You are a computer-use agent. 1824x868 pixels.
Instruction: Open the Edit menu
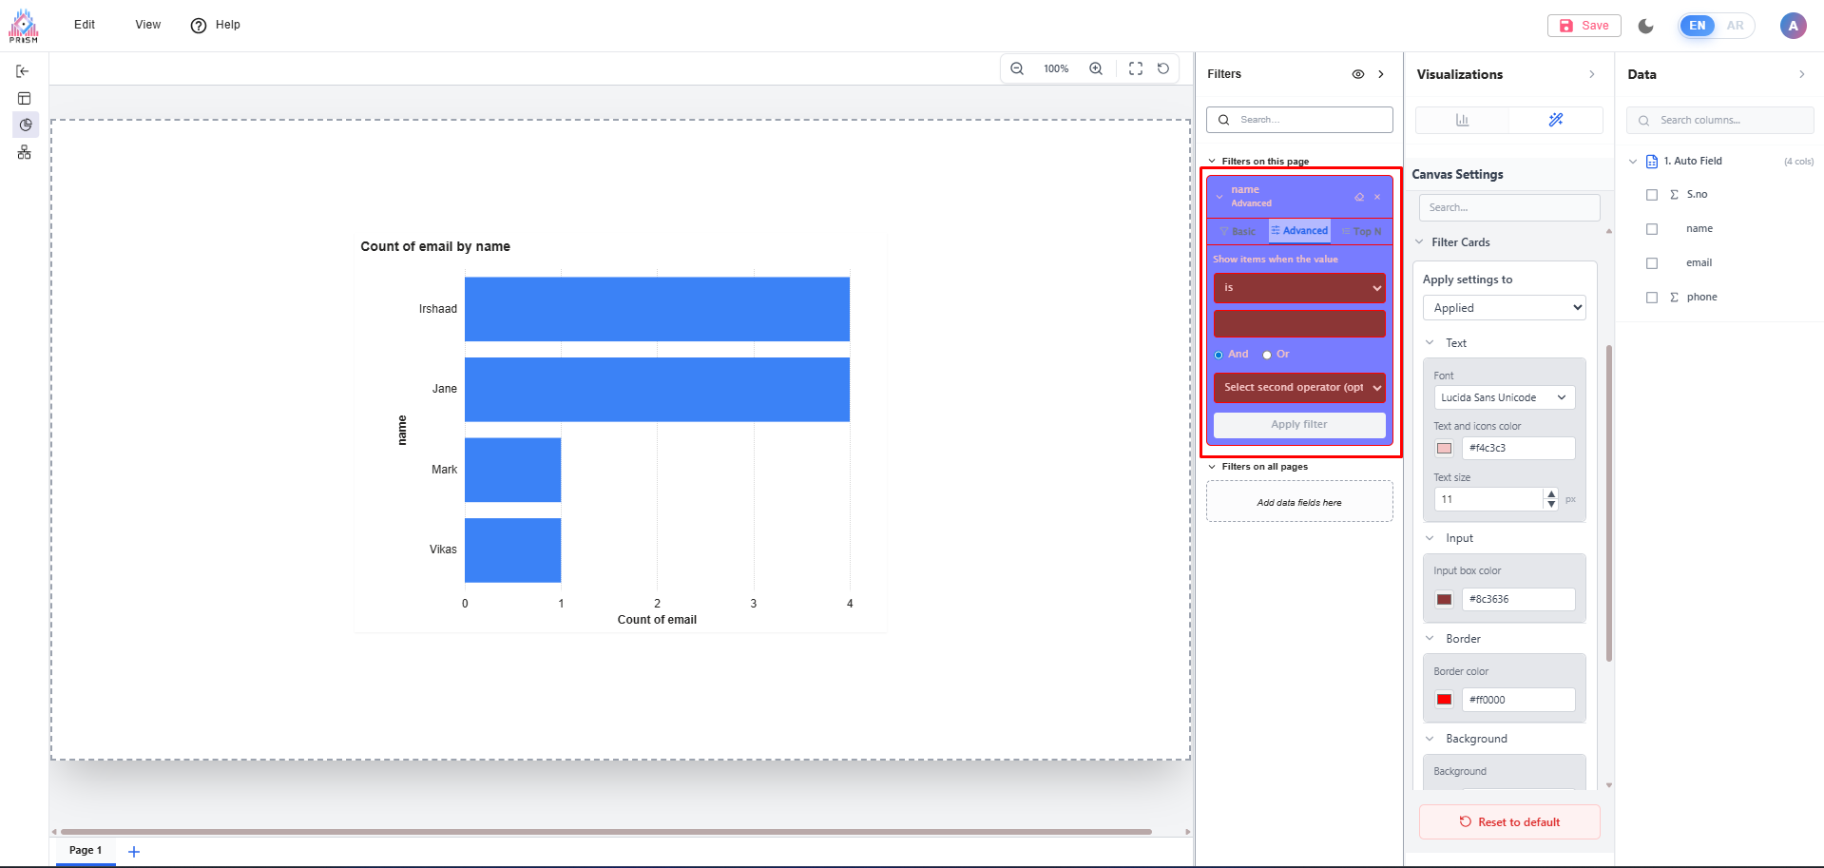click(85, 25)
